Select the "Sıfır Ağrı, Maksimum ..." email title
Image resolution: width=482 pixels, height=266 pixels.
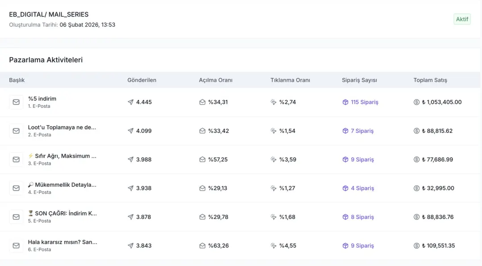coord(62,156)
